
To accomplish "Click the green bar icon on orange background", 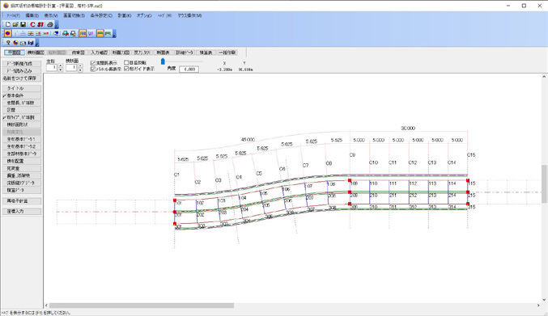I will pos(100,33).
